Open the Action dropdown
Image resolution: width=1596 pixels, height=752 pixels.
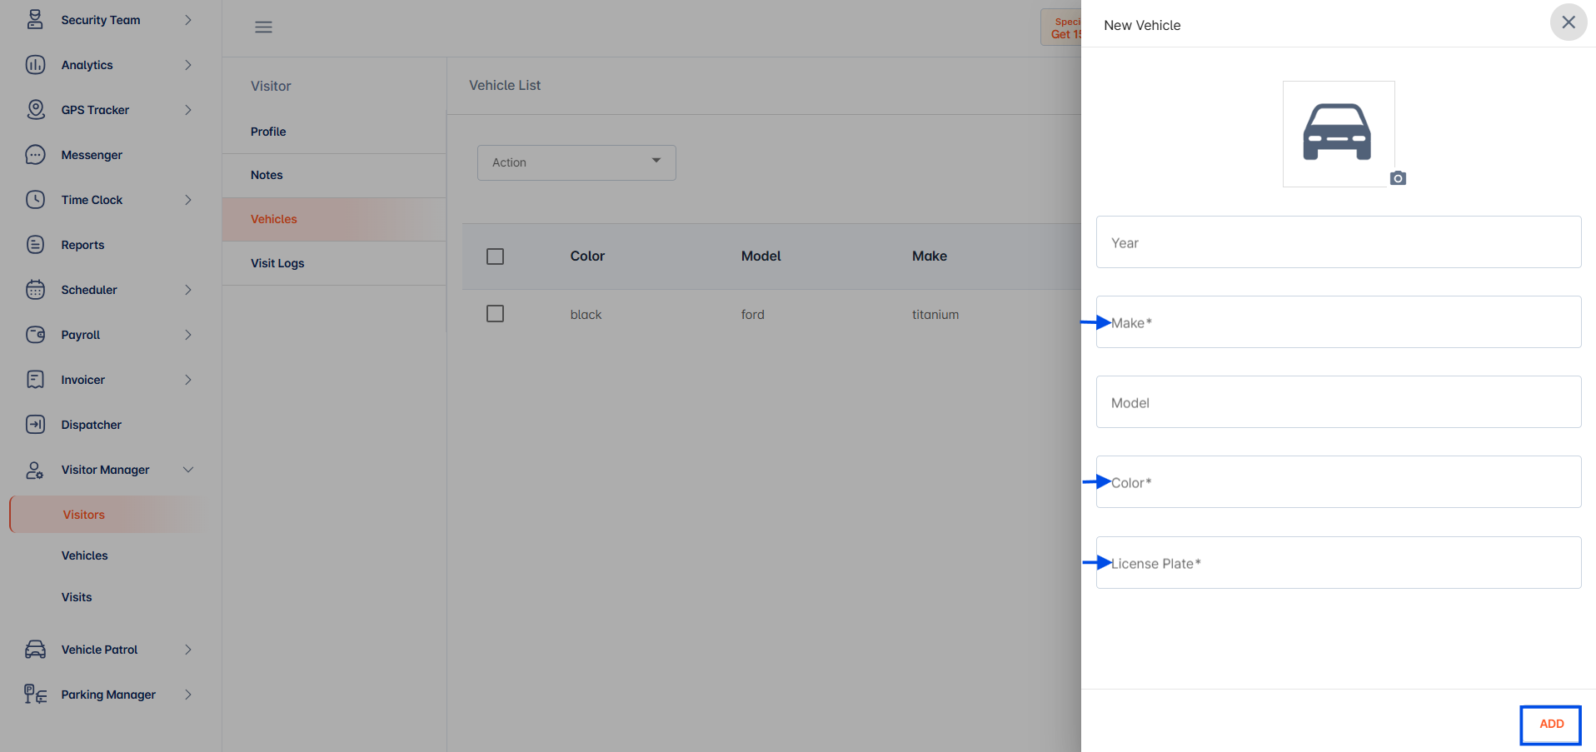(576, 162)
